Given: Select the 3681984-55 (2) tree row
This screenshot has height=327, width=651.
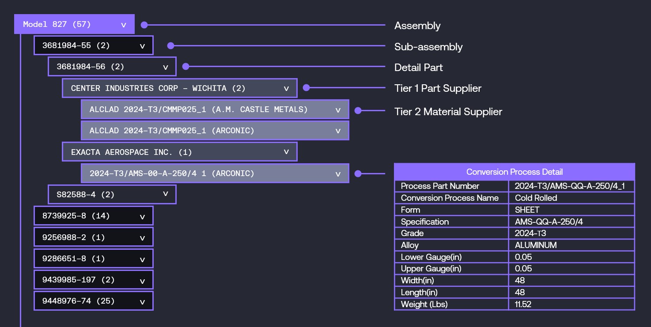Looking at the screenshot, I should coord(94,45).
